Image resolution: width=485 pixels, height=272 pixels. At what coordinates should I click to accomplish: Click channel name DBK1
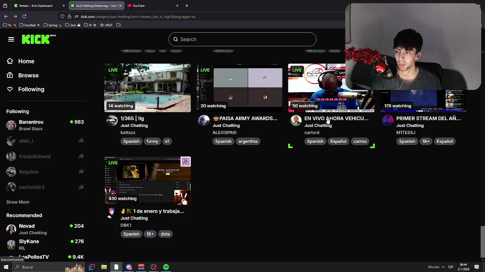pos(126,225)
